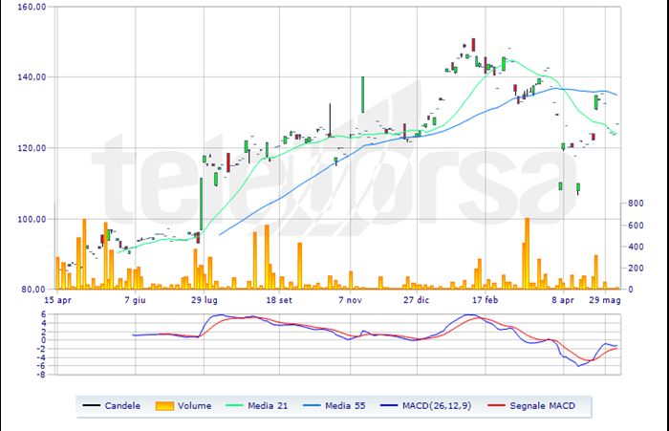Click the 6 MACD axis label

coord(44,314)
